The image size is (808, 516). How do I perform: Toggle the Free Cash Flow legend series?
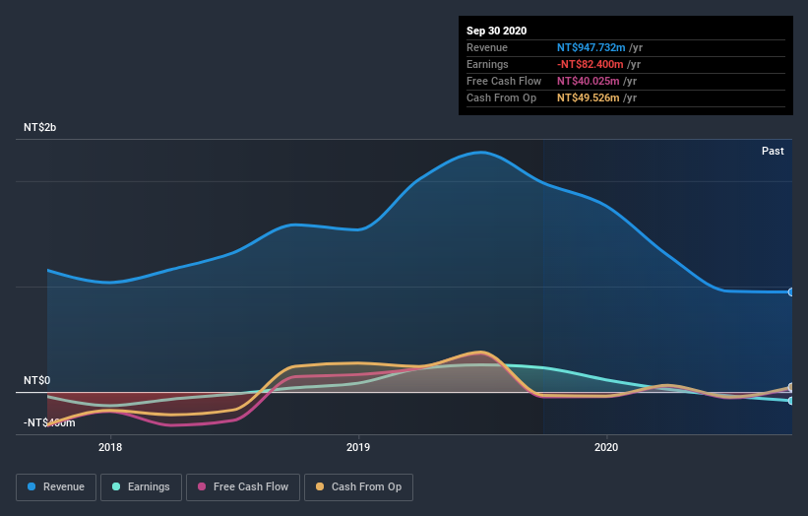(x=243, y=487)
